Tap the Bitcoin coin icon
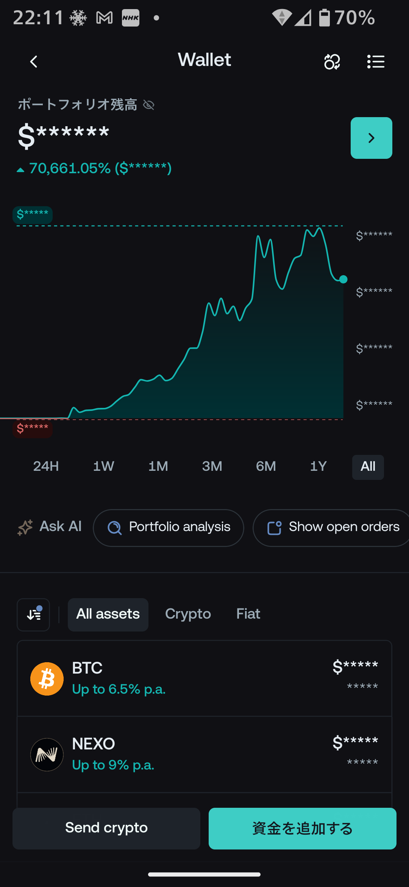 pyautogui.click(x=47, y=679)
